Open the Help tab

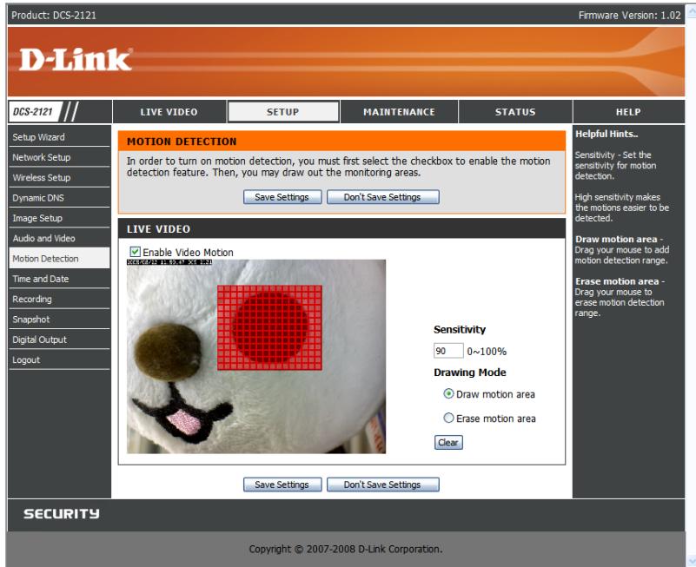(628, 112)
